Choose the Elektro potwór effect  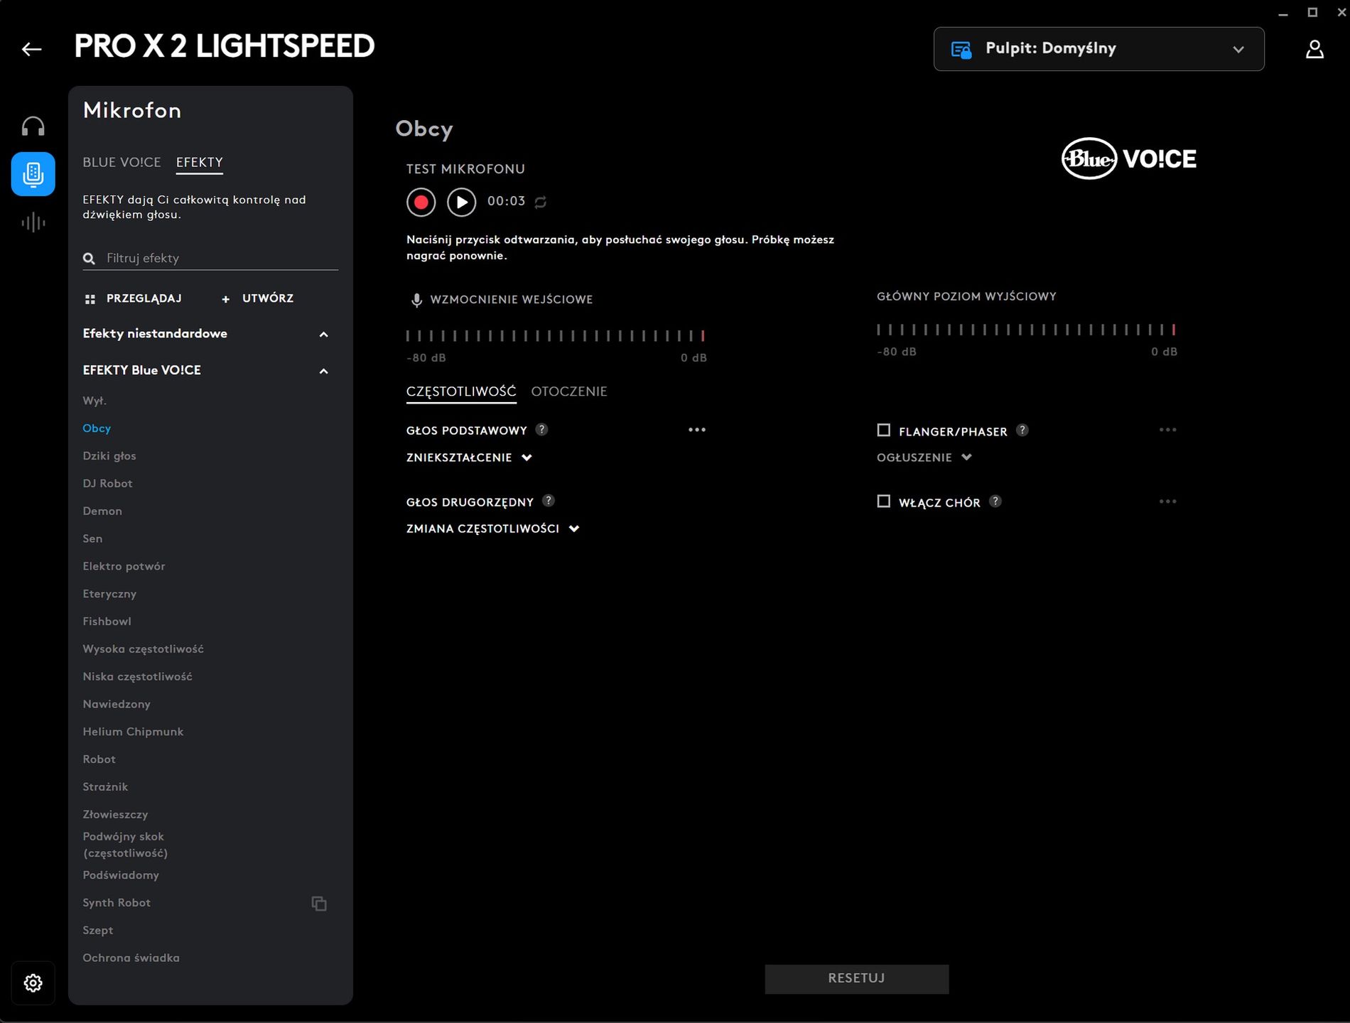(x=124, y=567)
